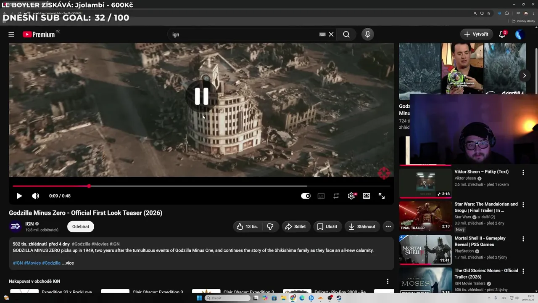Open the notifications bell
This screenshot has height=303, width=538.
pos(502,35)
